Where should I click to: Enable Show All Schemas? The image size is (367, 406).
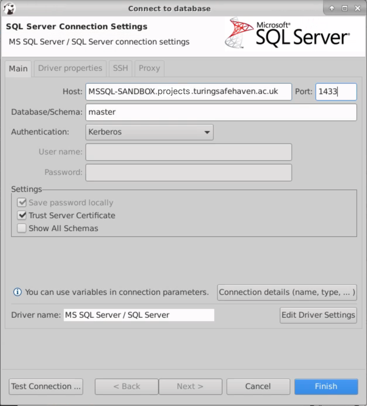pos(22,228)
